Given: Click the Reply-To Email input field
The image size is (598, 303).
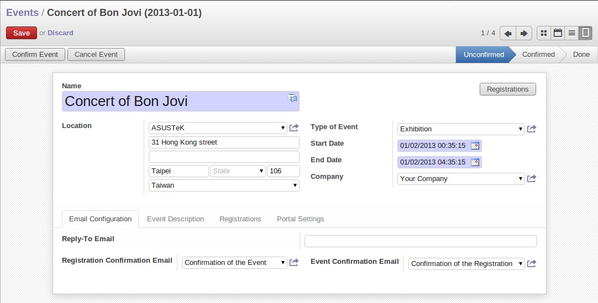Looking at the screenshot, I should pos(421,241).
